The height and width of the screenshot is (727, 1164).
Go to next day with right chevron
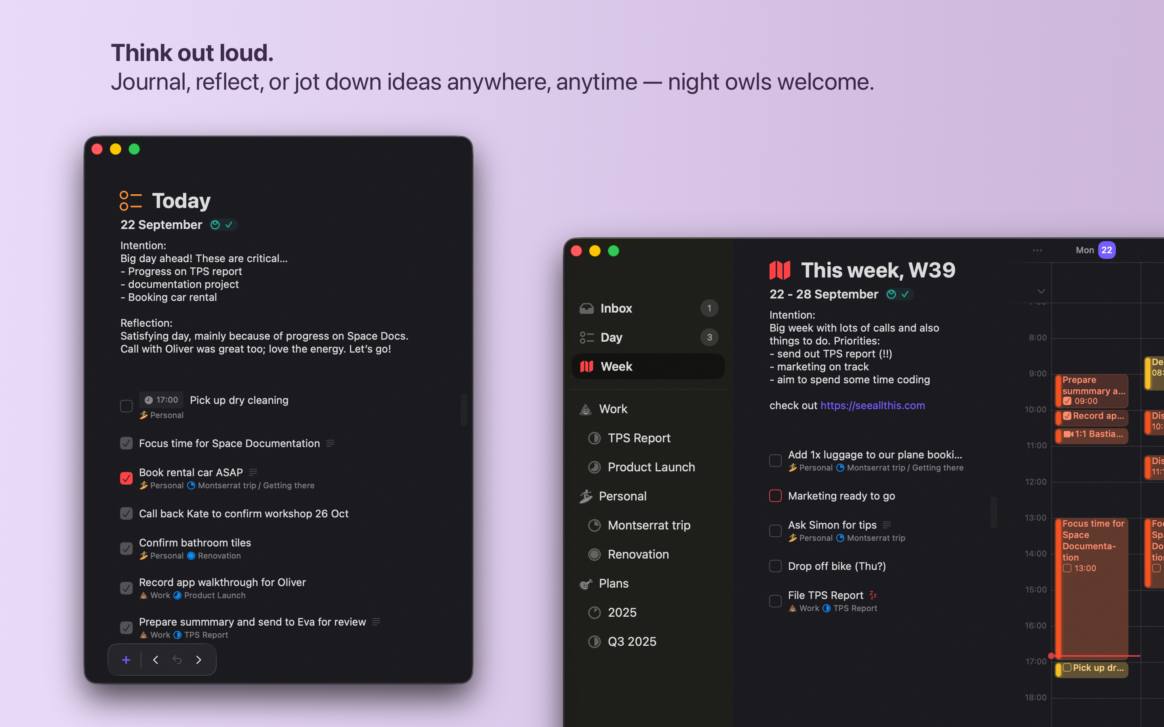click(x=199, y=660)
